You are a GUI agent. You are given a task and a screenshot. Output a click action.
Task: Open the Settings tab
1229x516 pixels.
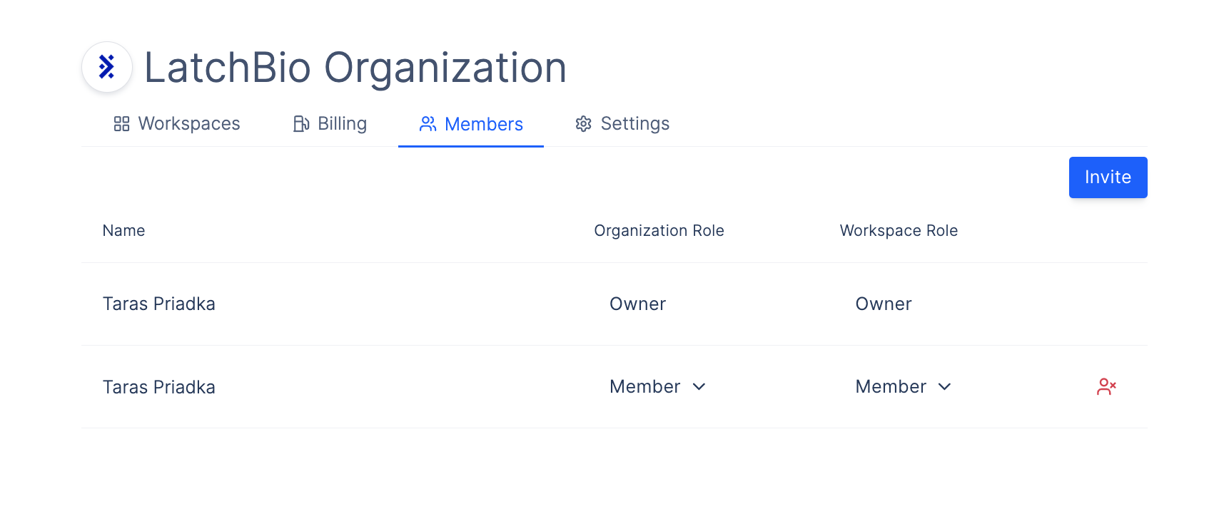tap(622, 124)
